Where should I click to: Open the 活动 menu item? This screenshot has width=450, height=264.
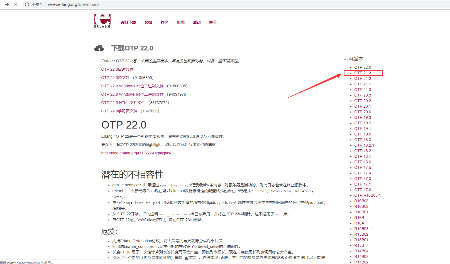(197, 22)
